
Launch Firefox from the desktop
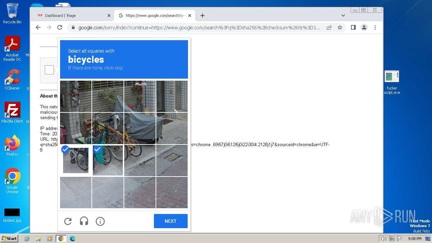click(12, 146)
